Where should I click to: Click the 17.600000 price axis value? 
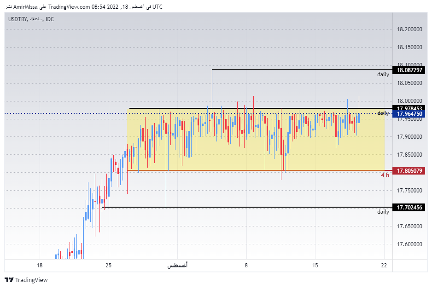point(409,244)
